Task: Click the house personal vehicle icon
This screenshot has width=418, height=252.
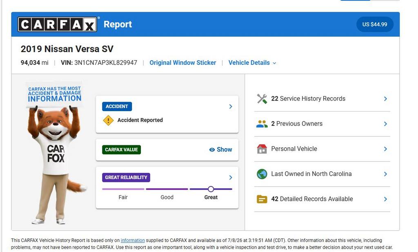Action: [262, 149]
